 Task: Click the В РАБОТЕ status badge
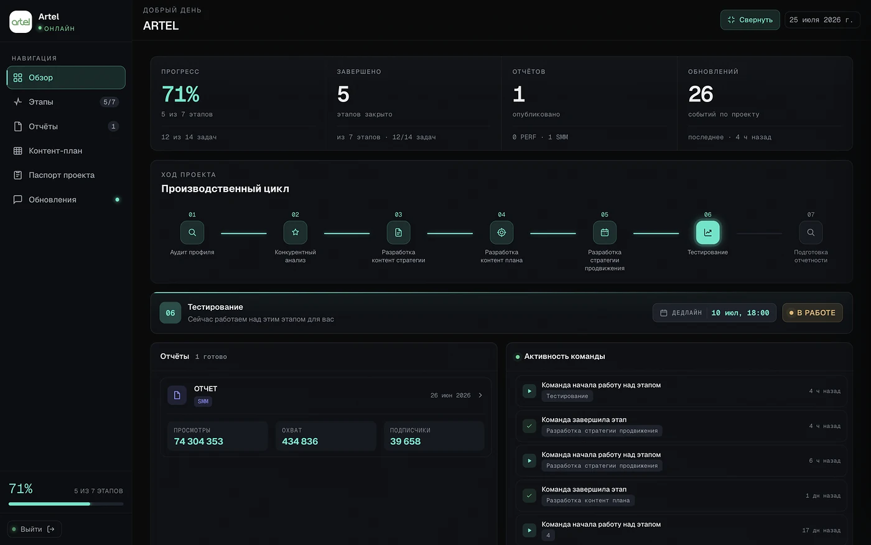click(x=813, y=313)
